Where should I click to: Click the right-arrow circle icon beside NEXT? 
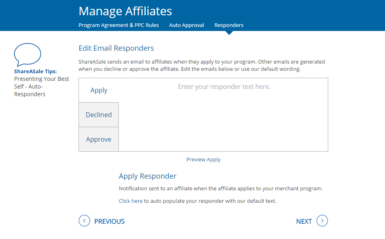(322, 220)
